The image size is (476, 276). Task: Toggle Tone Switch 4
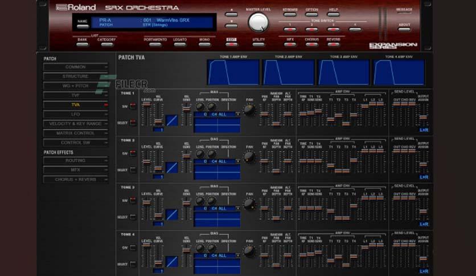pos(355,30)
